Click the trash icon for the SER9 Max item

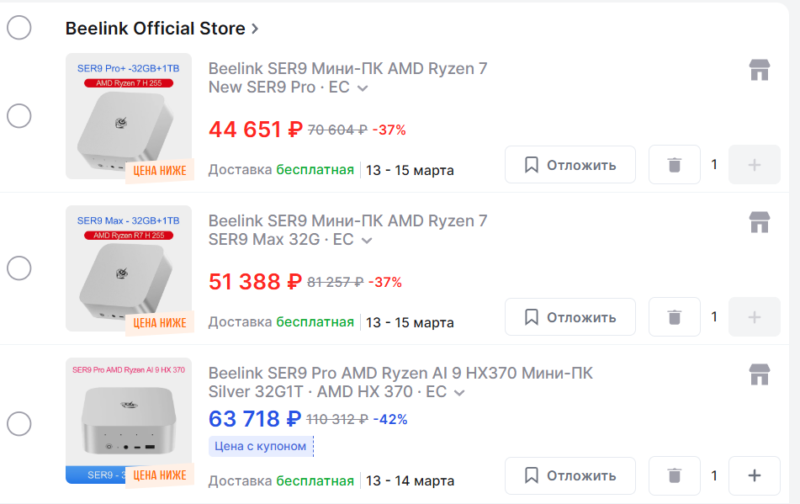pos(674,316)
